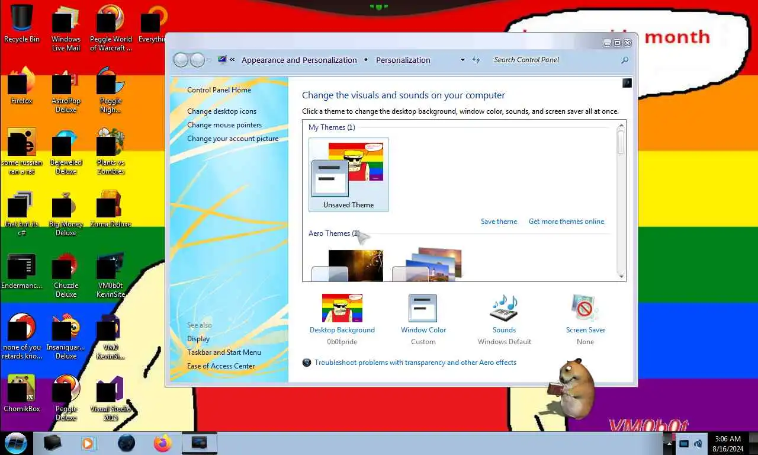Select the Peggle Nights desktop icon

point(111,89)
